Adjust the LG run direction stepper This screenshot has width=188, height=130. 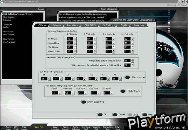pyautogui.click(x=73, y=79)
